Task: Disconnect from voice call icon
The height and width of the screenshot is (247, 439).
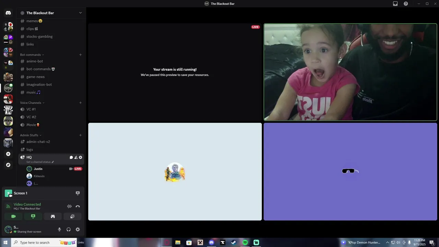Action: click(x=78, y=206)
